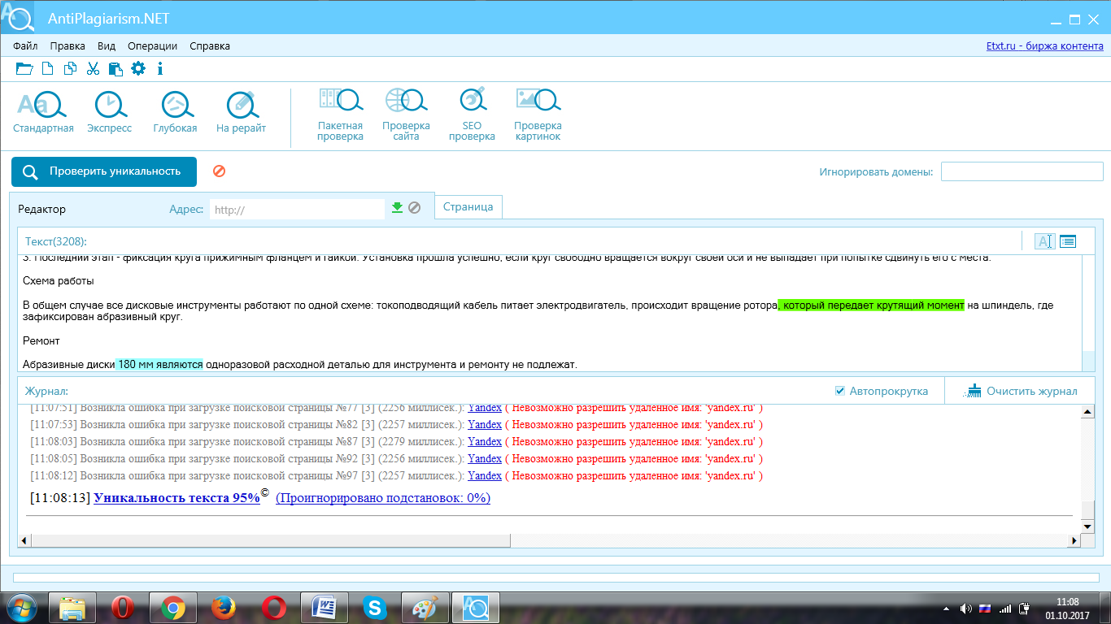Click the journal vertical scrollbar up arrow
Image resolution: width=1111 pixels, height=624 pixels.
[x=1087, y=413]
